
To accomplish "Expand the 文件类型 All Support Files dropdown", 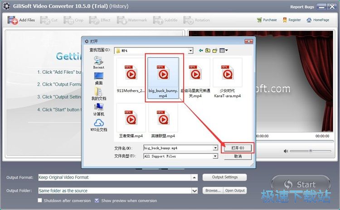I will pyautogui.click(x=215, y=156).
